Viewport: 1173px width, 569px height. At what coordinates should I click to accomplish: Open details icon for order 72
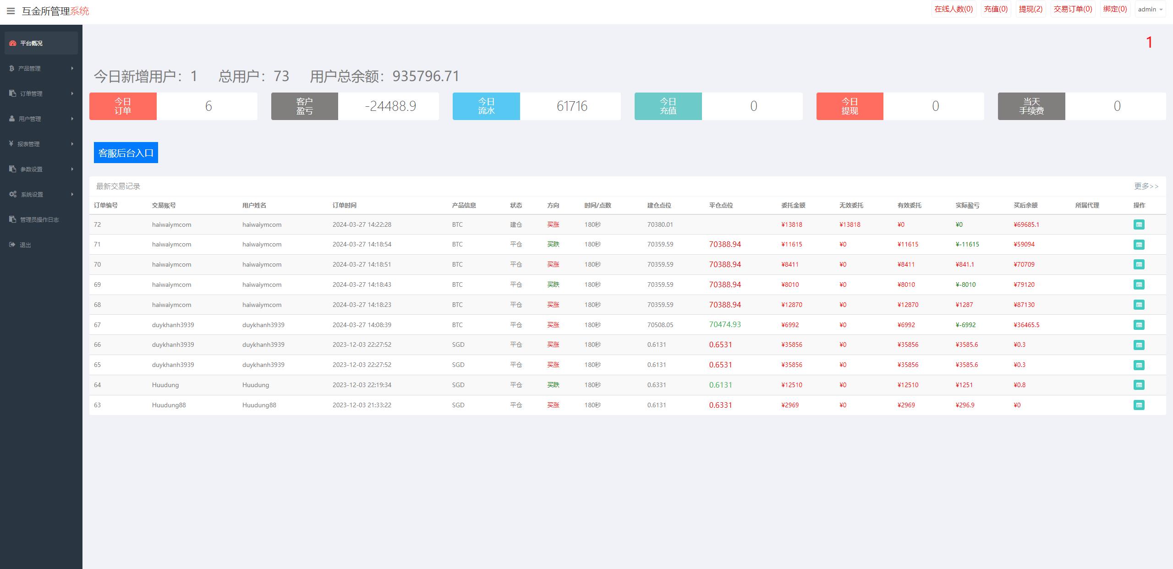(x=1139, y=224)
